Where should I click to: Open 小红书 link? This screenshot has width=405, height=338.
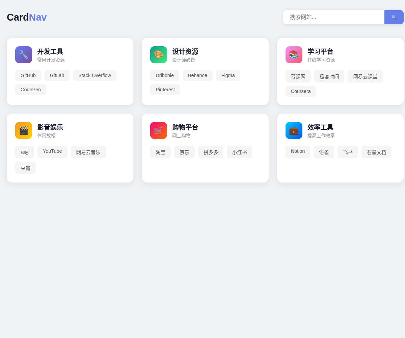tap(239, 152)
